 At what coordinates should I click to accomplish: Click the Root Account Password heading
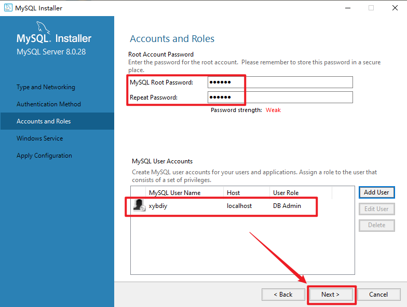[161, 54]
